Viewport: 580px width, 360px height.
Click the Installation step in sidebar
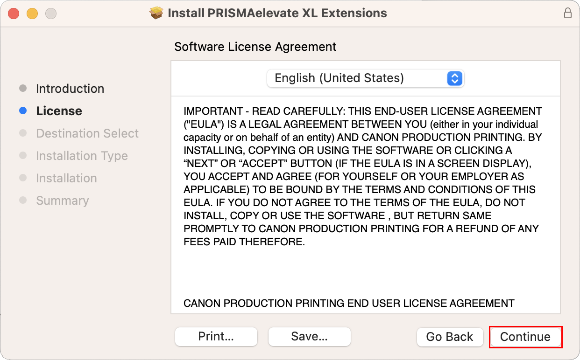[66, 178]
